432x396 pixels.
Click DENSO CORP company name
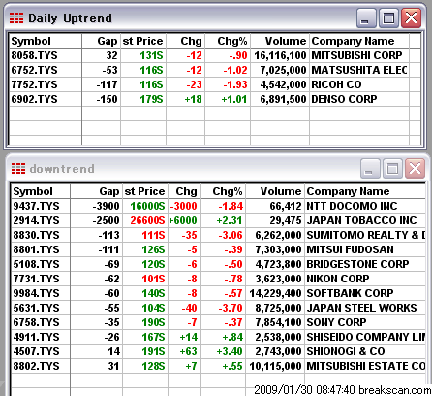(344, 99)
